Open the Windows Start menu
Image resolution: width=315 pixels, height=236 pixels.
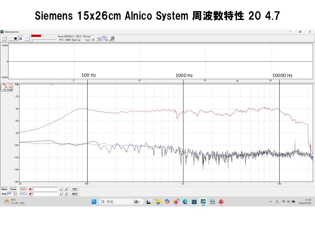94,202
